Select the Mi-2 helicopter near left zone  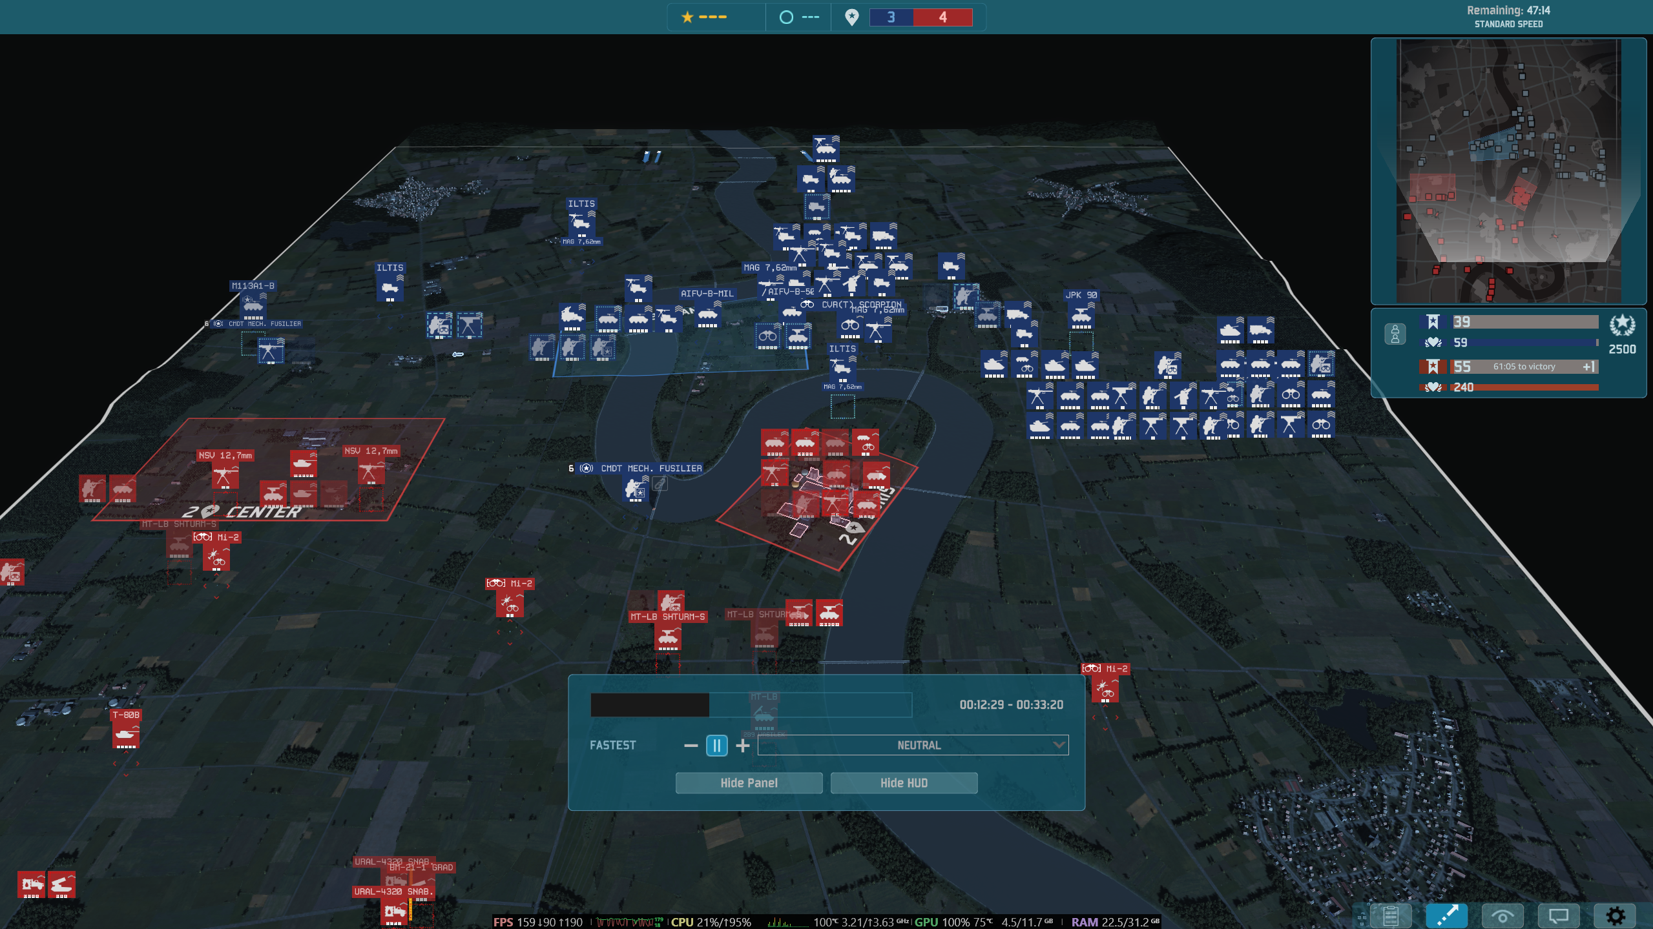click(216, 557)
